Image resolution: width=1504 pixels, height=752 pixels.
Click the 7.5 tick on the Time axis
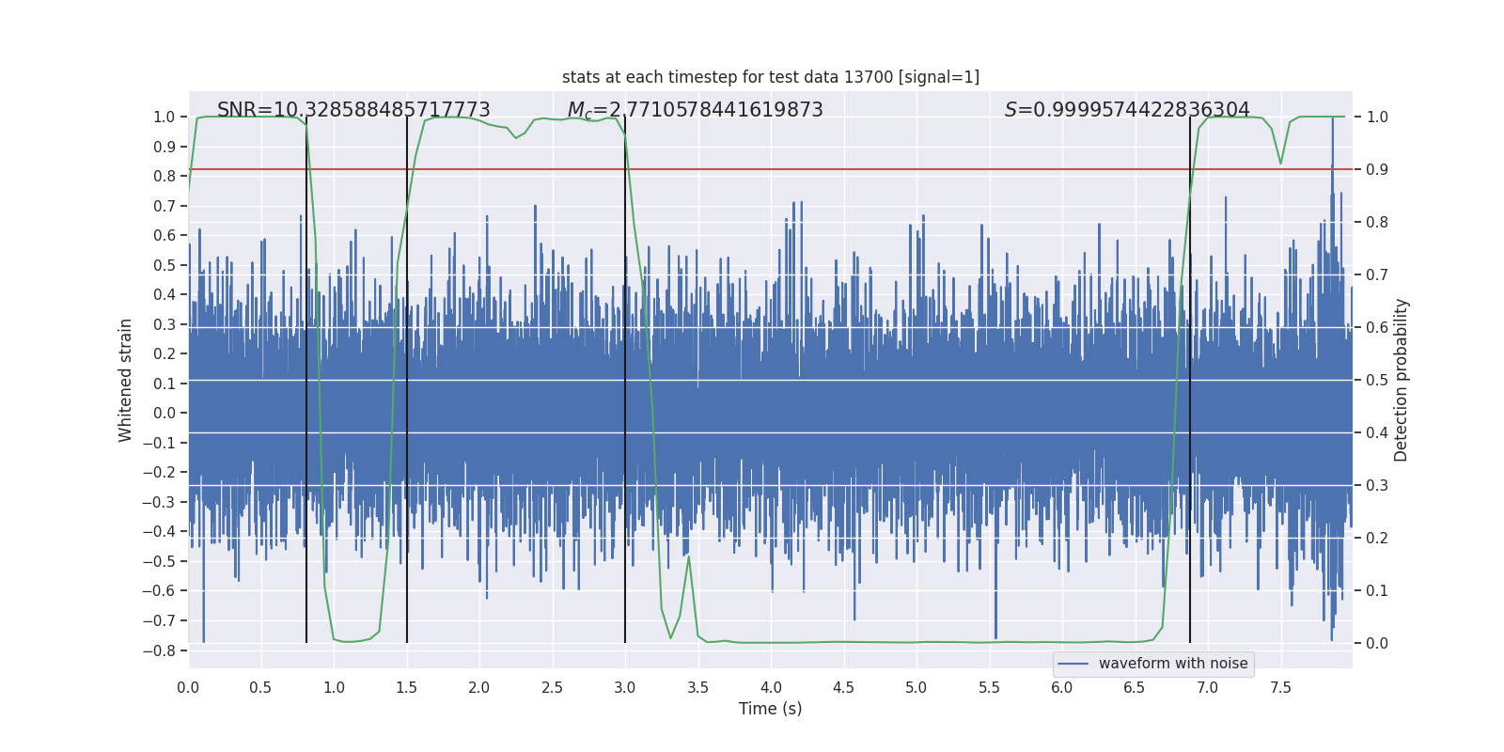point(1280,687)
